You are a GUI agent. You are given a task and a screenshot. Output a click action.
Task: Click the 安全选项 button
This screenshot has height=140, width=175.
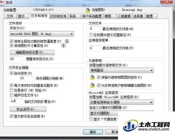pyautogui.click(x=28, y=109)
